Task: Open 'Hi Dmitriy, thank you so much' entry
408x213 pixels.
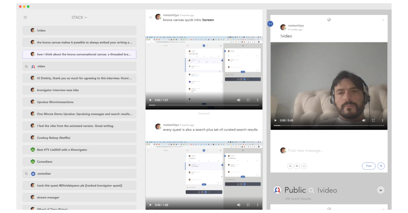Action: pyautogui.click(x=79, y=78)
